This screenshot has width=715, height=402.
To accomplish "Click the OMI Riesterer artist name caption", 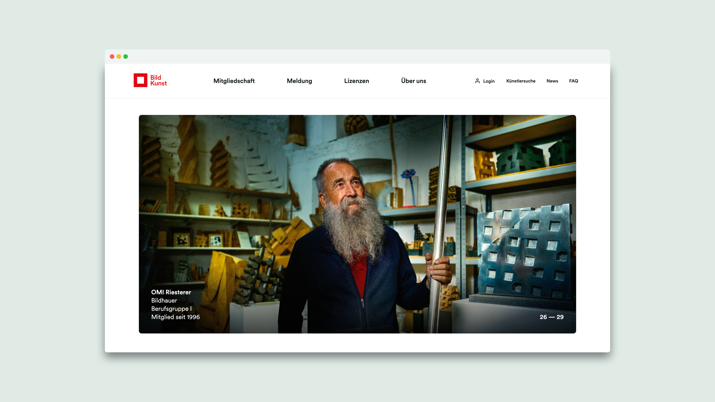I will [171, 292].
